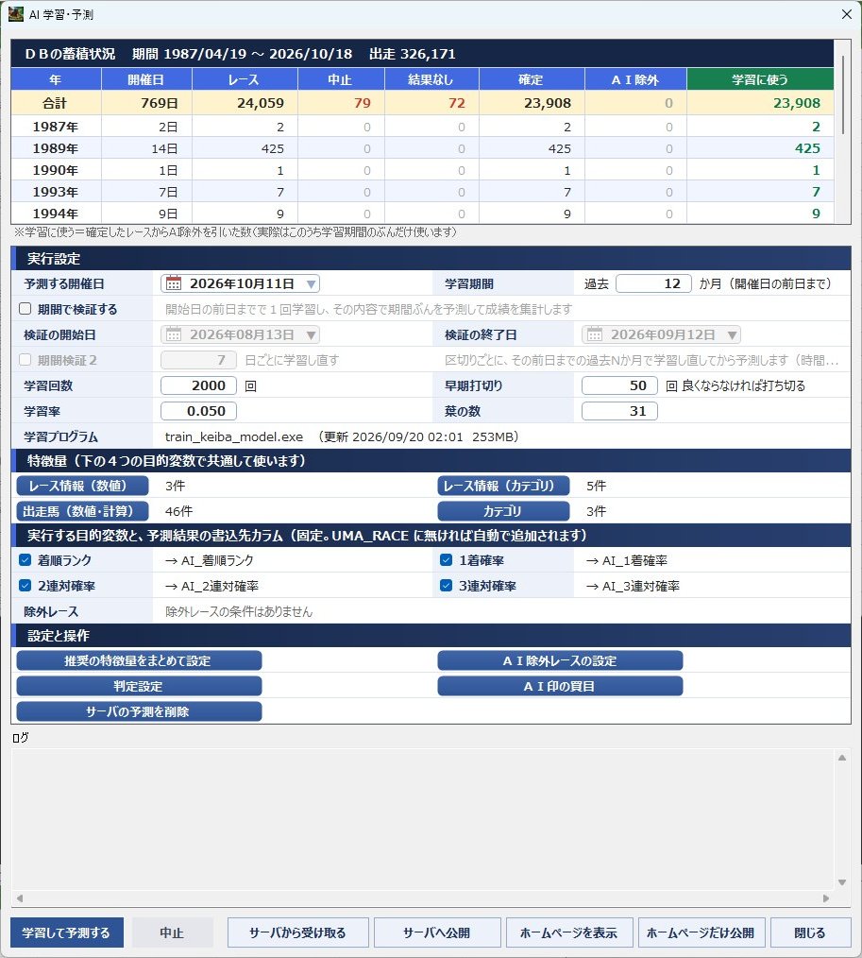Screen dimensions: 862x958
Task: Open the 予測する開催日 date dropdown arrow
Action: tap(311, 284)
